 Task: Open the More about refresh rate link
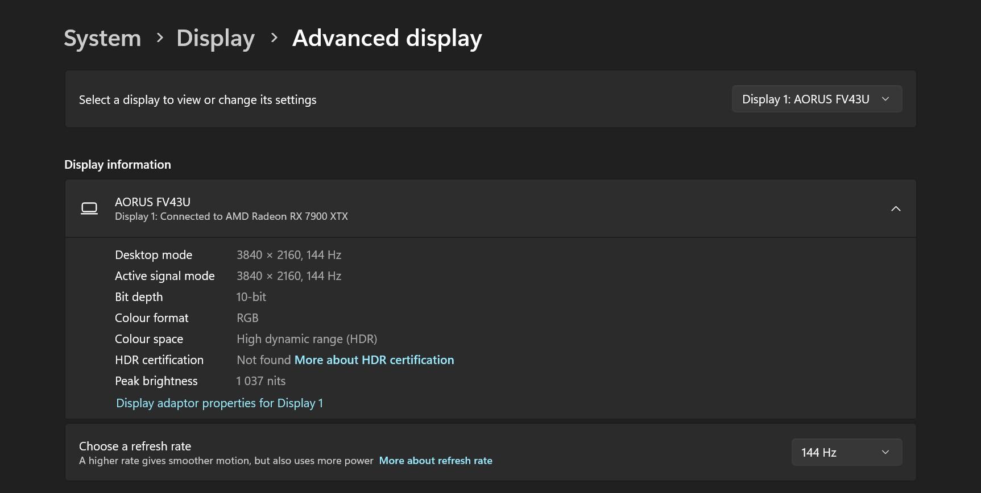[436, 461]
